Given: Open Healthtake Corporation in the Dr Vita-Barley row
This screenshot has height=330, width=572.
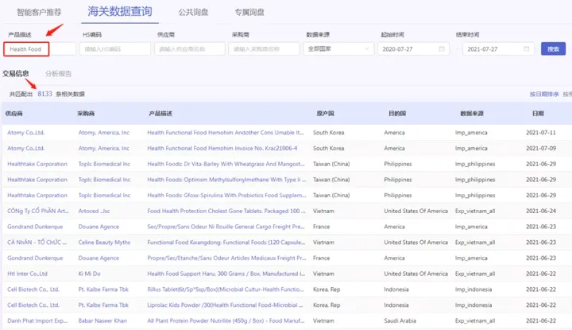Looking at the screenshot, I should click(x=37, y=164).
